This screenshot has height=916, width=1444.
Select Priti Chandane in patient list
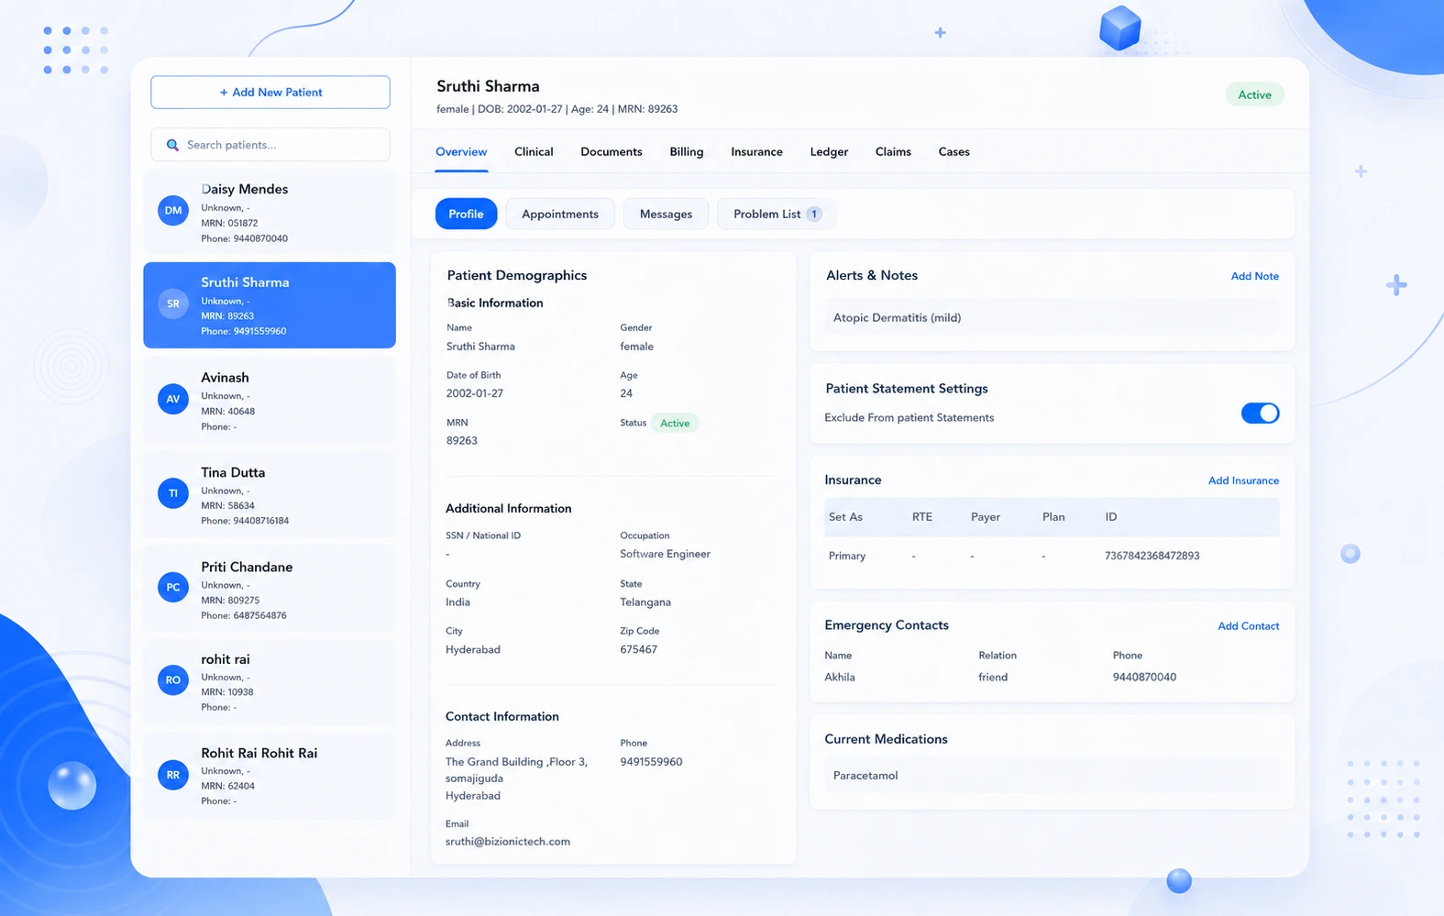[270, 589]
